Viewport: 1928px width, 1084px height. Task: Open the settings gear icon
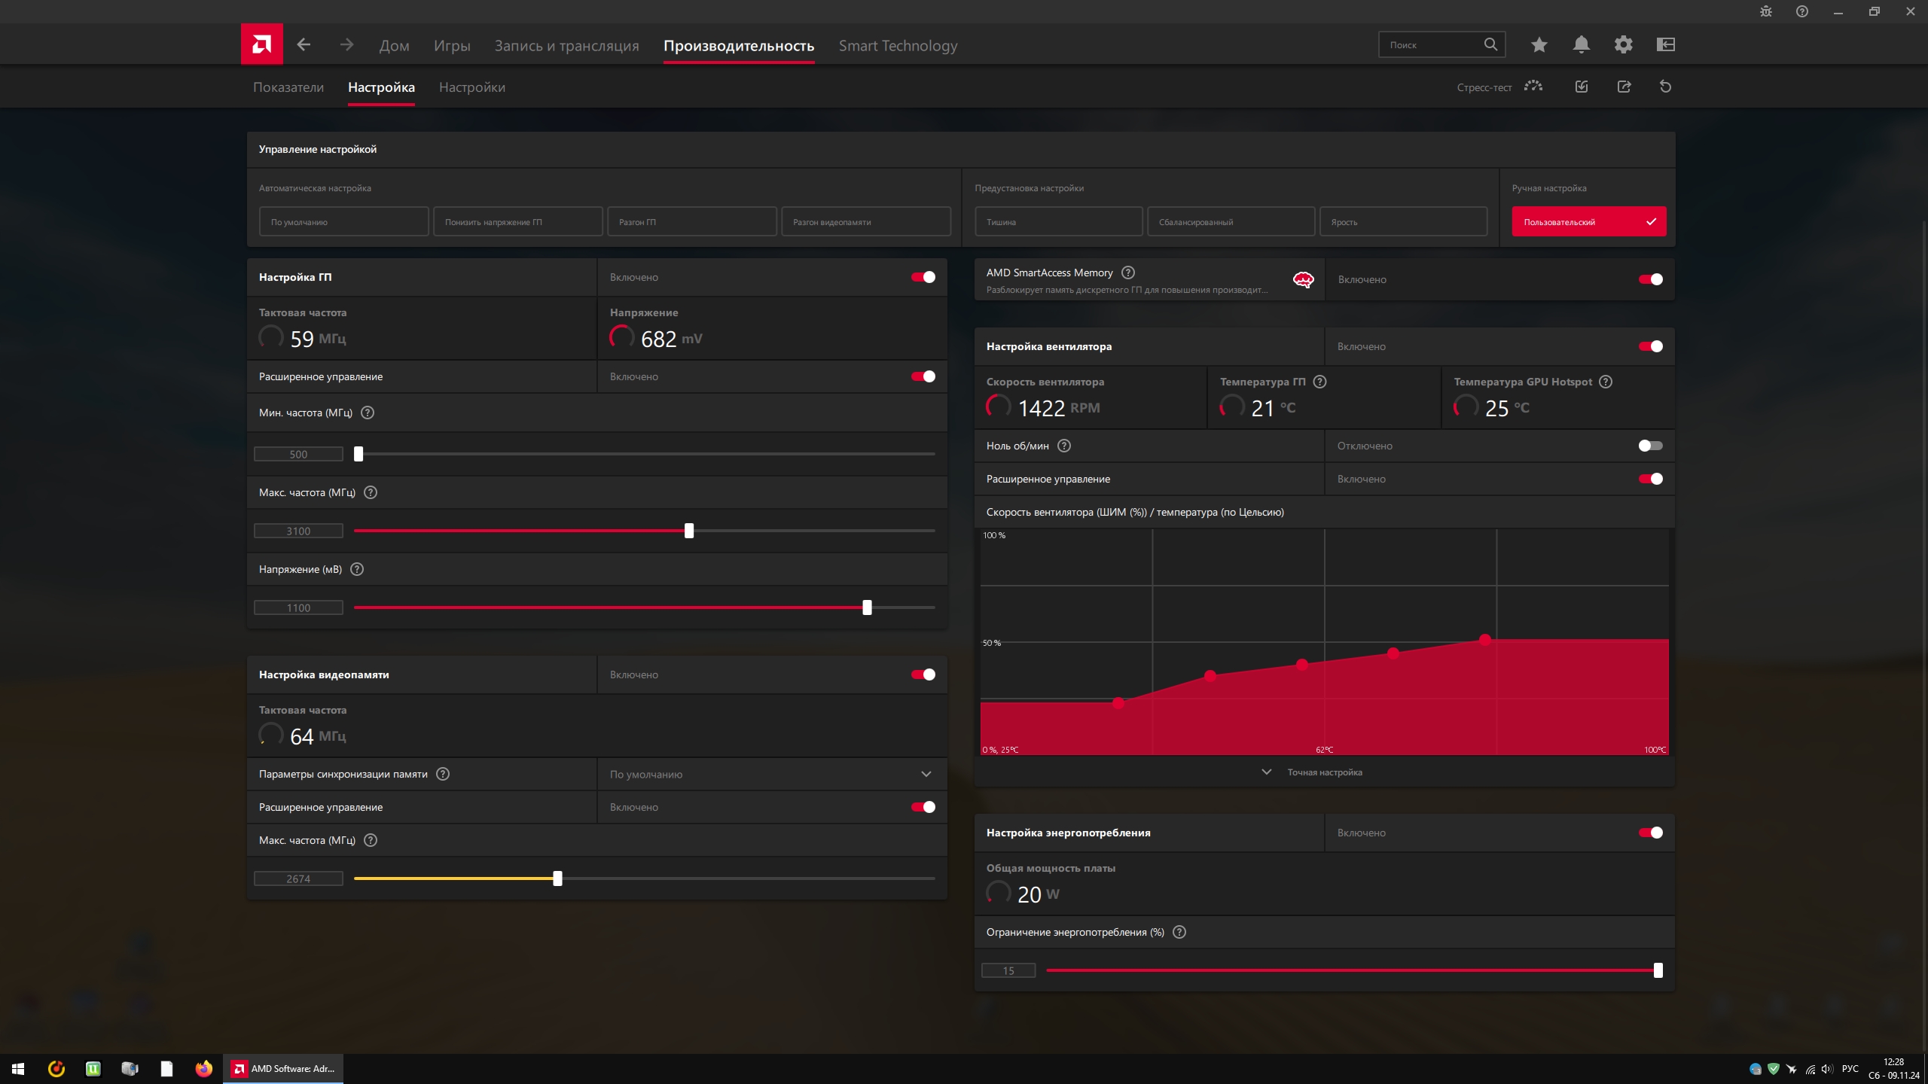point(1623,45)
